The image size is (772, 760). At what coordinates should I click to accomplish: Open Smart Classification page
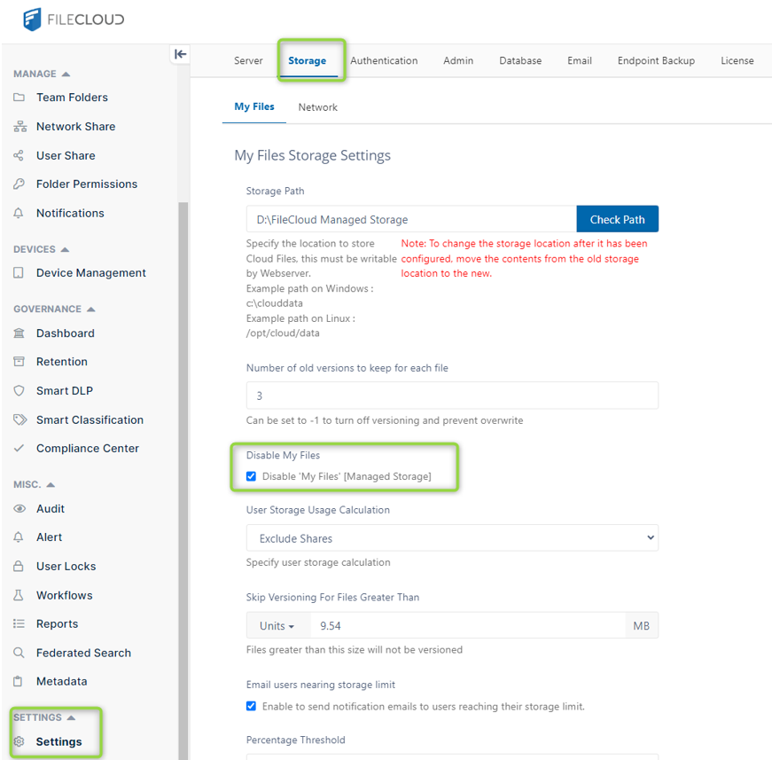[x=90, y=420]
